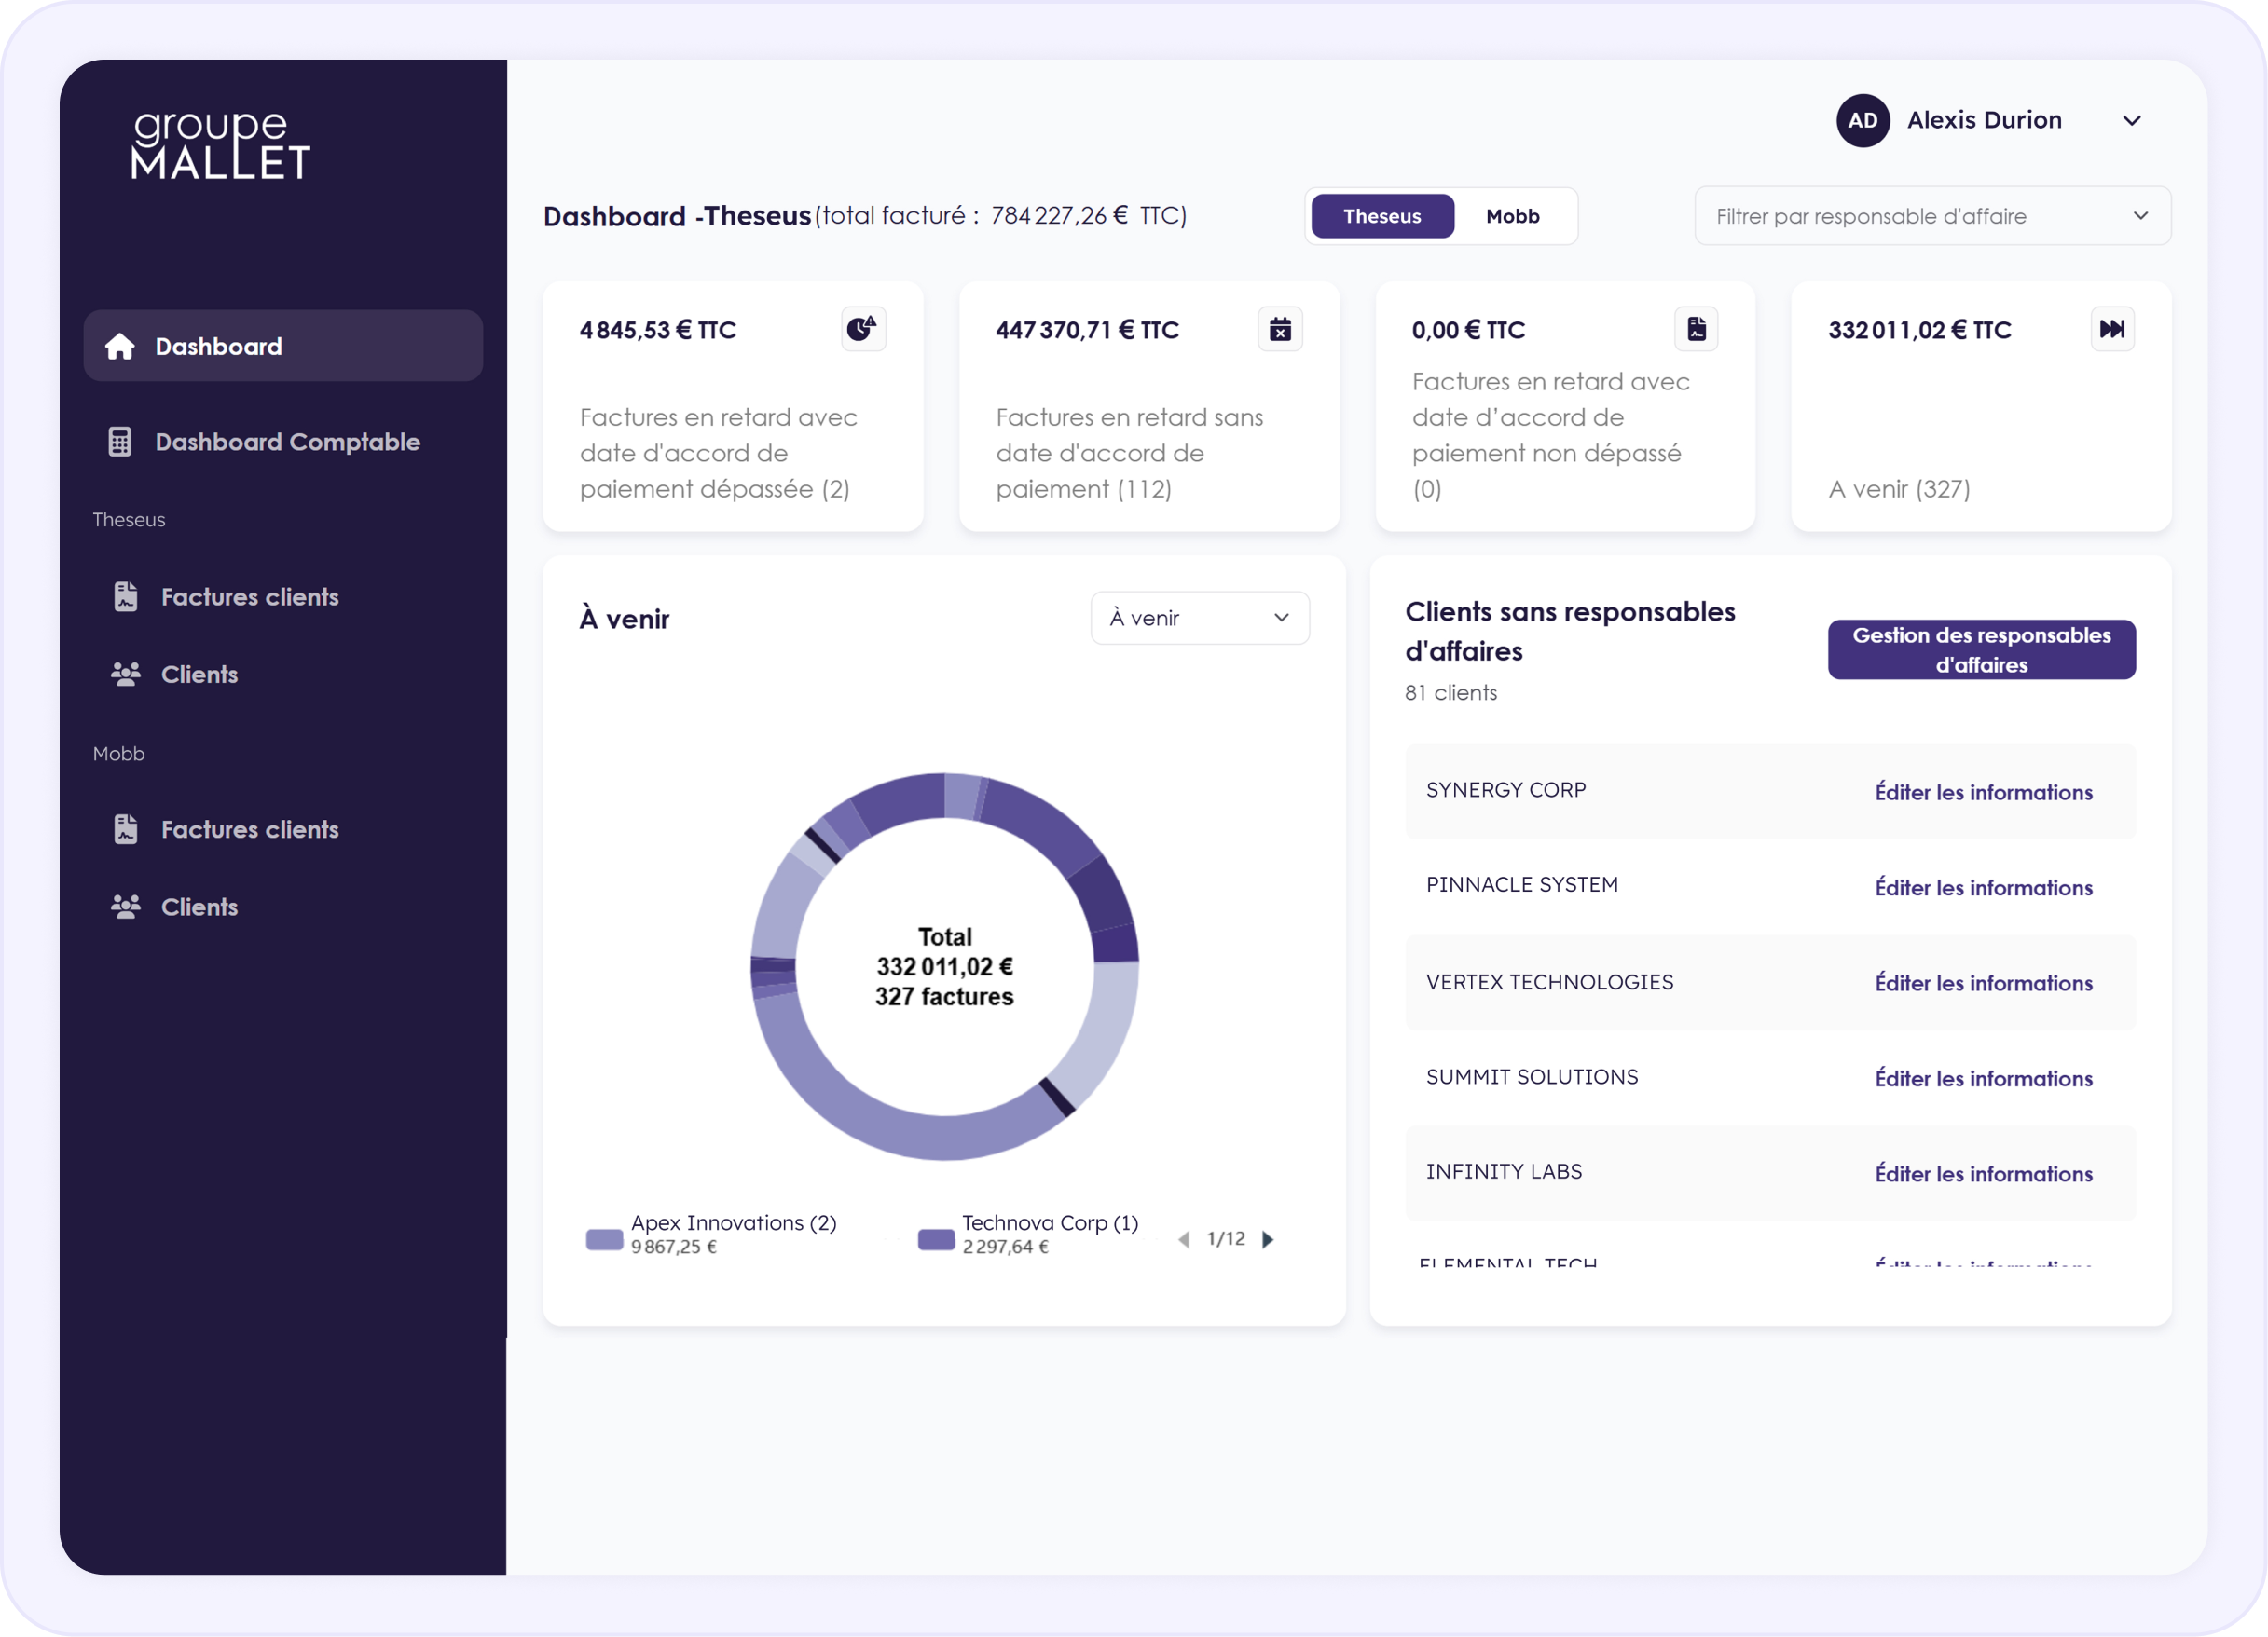Click the overdue clock icon on first card
Image resolution: width=2268 pixels, height=1637 pixels.
pos(863,329)
